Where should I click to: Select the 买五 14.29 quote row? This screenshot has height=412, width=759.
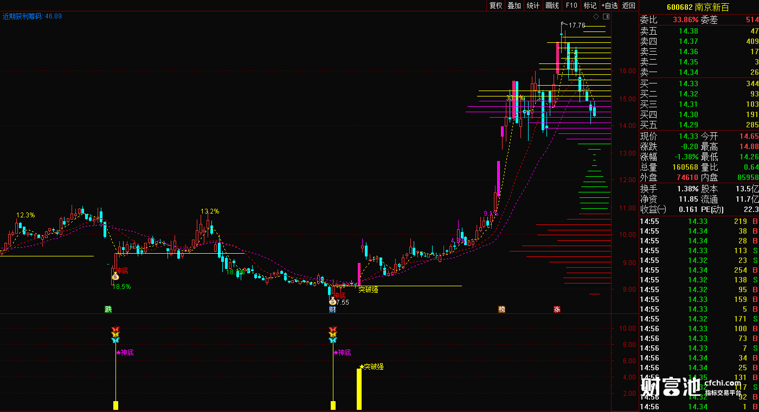pos(699,125)
